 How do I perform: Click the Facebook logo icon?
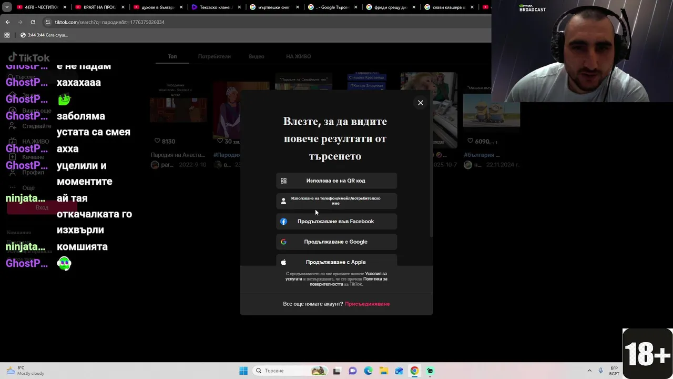283,221
